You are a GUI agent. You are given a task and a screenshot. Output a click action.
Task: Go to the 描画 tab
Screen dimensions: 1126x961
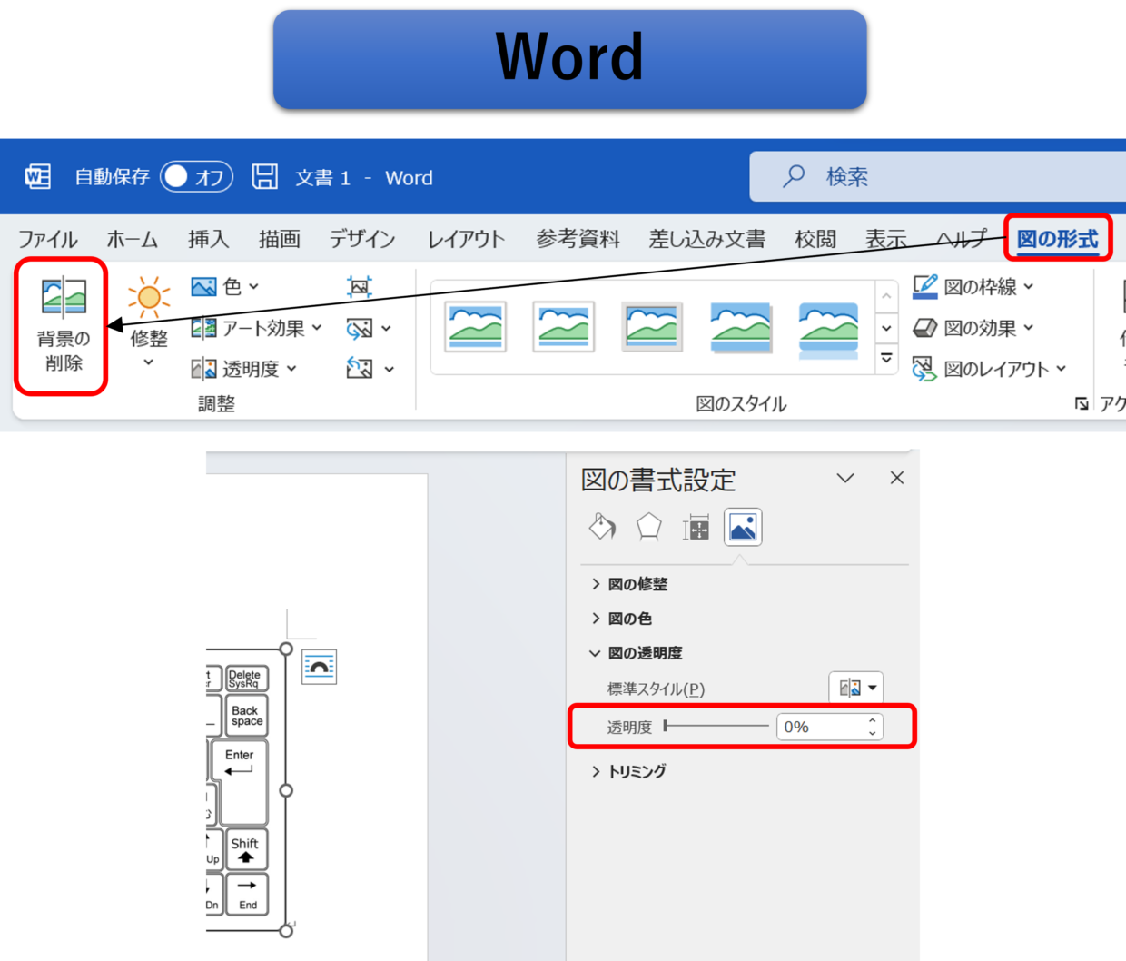point(279,239)
